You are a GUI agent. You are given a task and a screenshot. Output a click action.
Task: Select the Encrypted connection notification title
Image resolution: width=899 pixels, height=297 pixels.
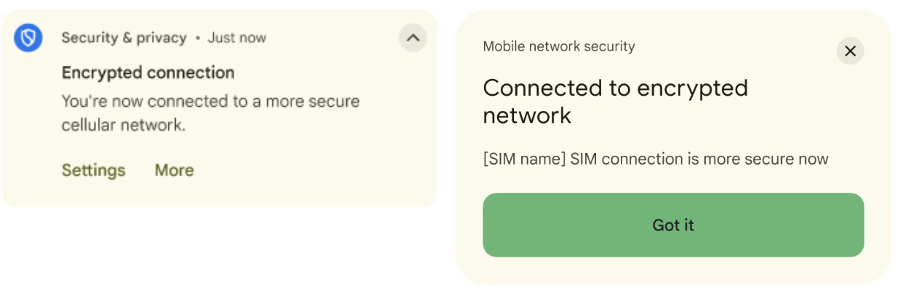tap(148, 72)
